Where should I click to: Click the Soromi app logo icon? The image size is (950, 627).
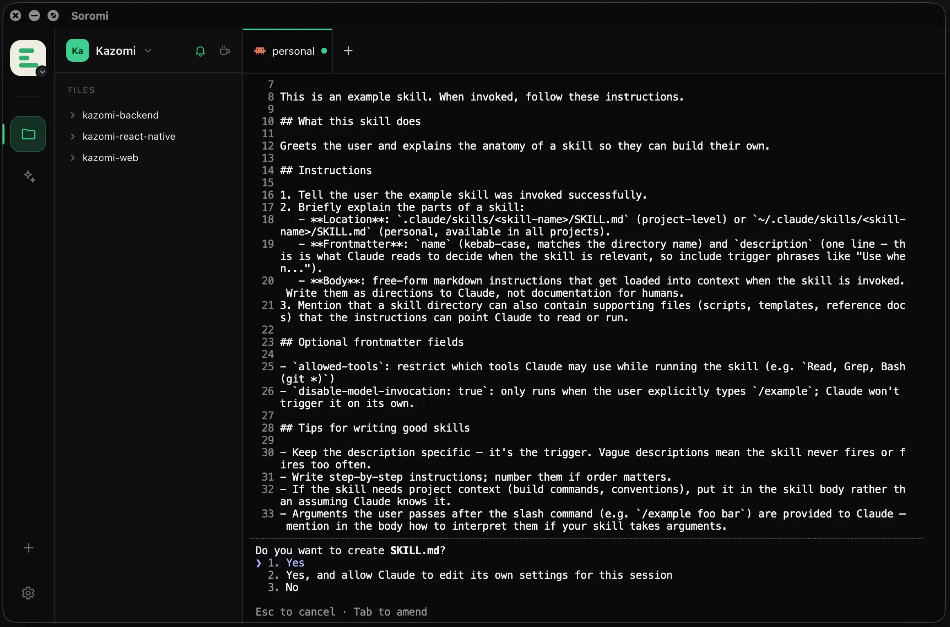28,58
